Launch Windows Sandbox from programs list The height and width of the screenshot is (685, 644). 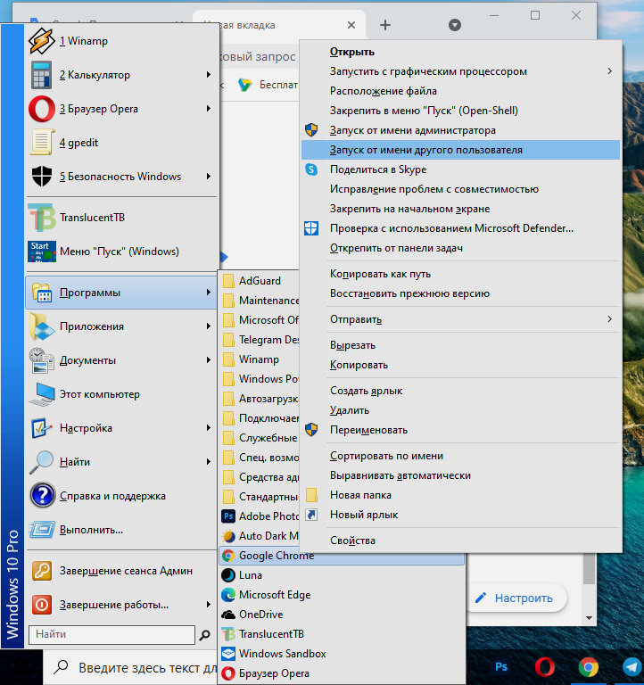pos(342,654)
